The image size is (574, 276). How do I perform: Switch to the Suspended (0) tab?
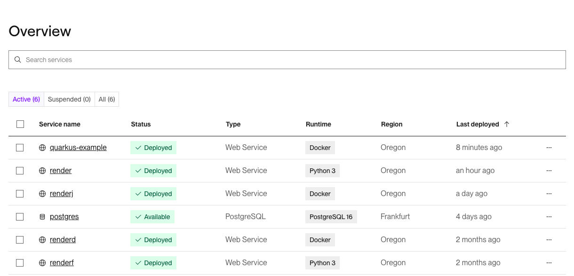pos(69,99)
